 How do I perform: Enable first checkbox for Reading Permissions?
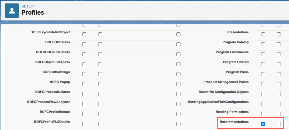click(x=263, y=114)
